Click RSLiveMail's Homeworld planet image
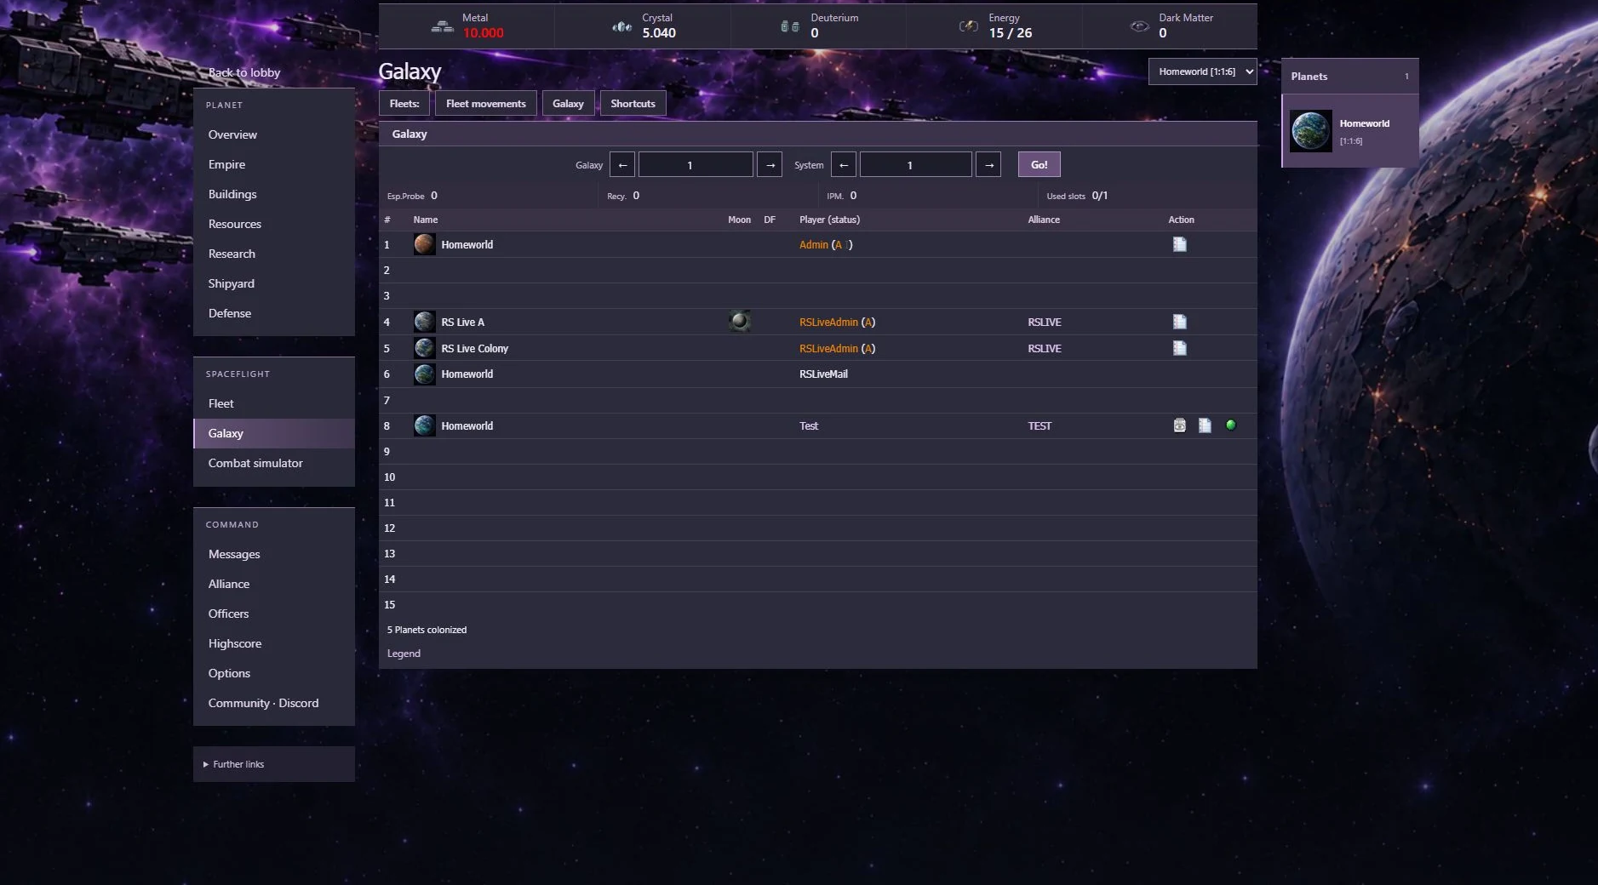The width and height of the screenshot is (1598, 885). tap(424, 374)
